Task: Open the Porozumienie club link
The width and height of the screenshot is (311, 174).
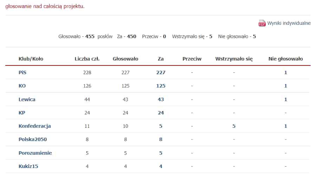Action: (x=35, y=153)
